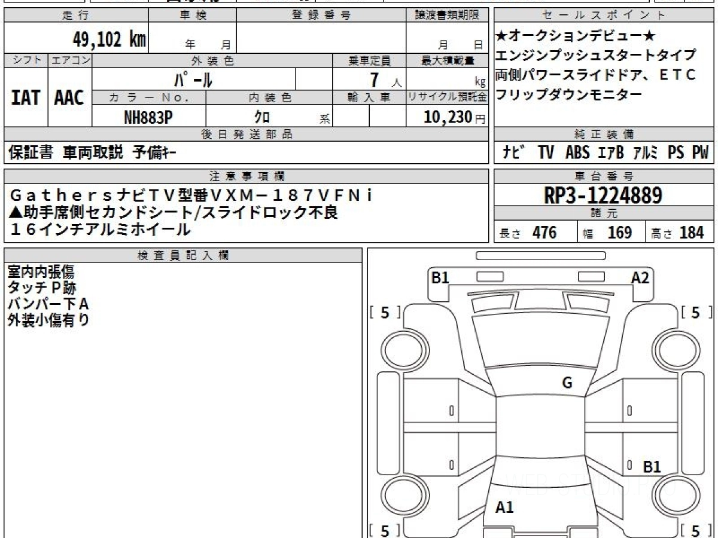The image size is (718, 538).
Task: Select the 室内内張傷 inspector note
Action: coord(41,272)
